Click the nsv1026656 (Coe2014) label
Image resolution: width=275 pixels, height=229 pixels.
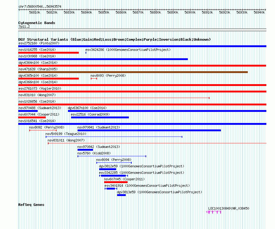pos(37,101)
